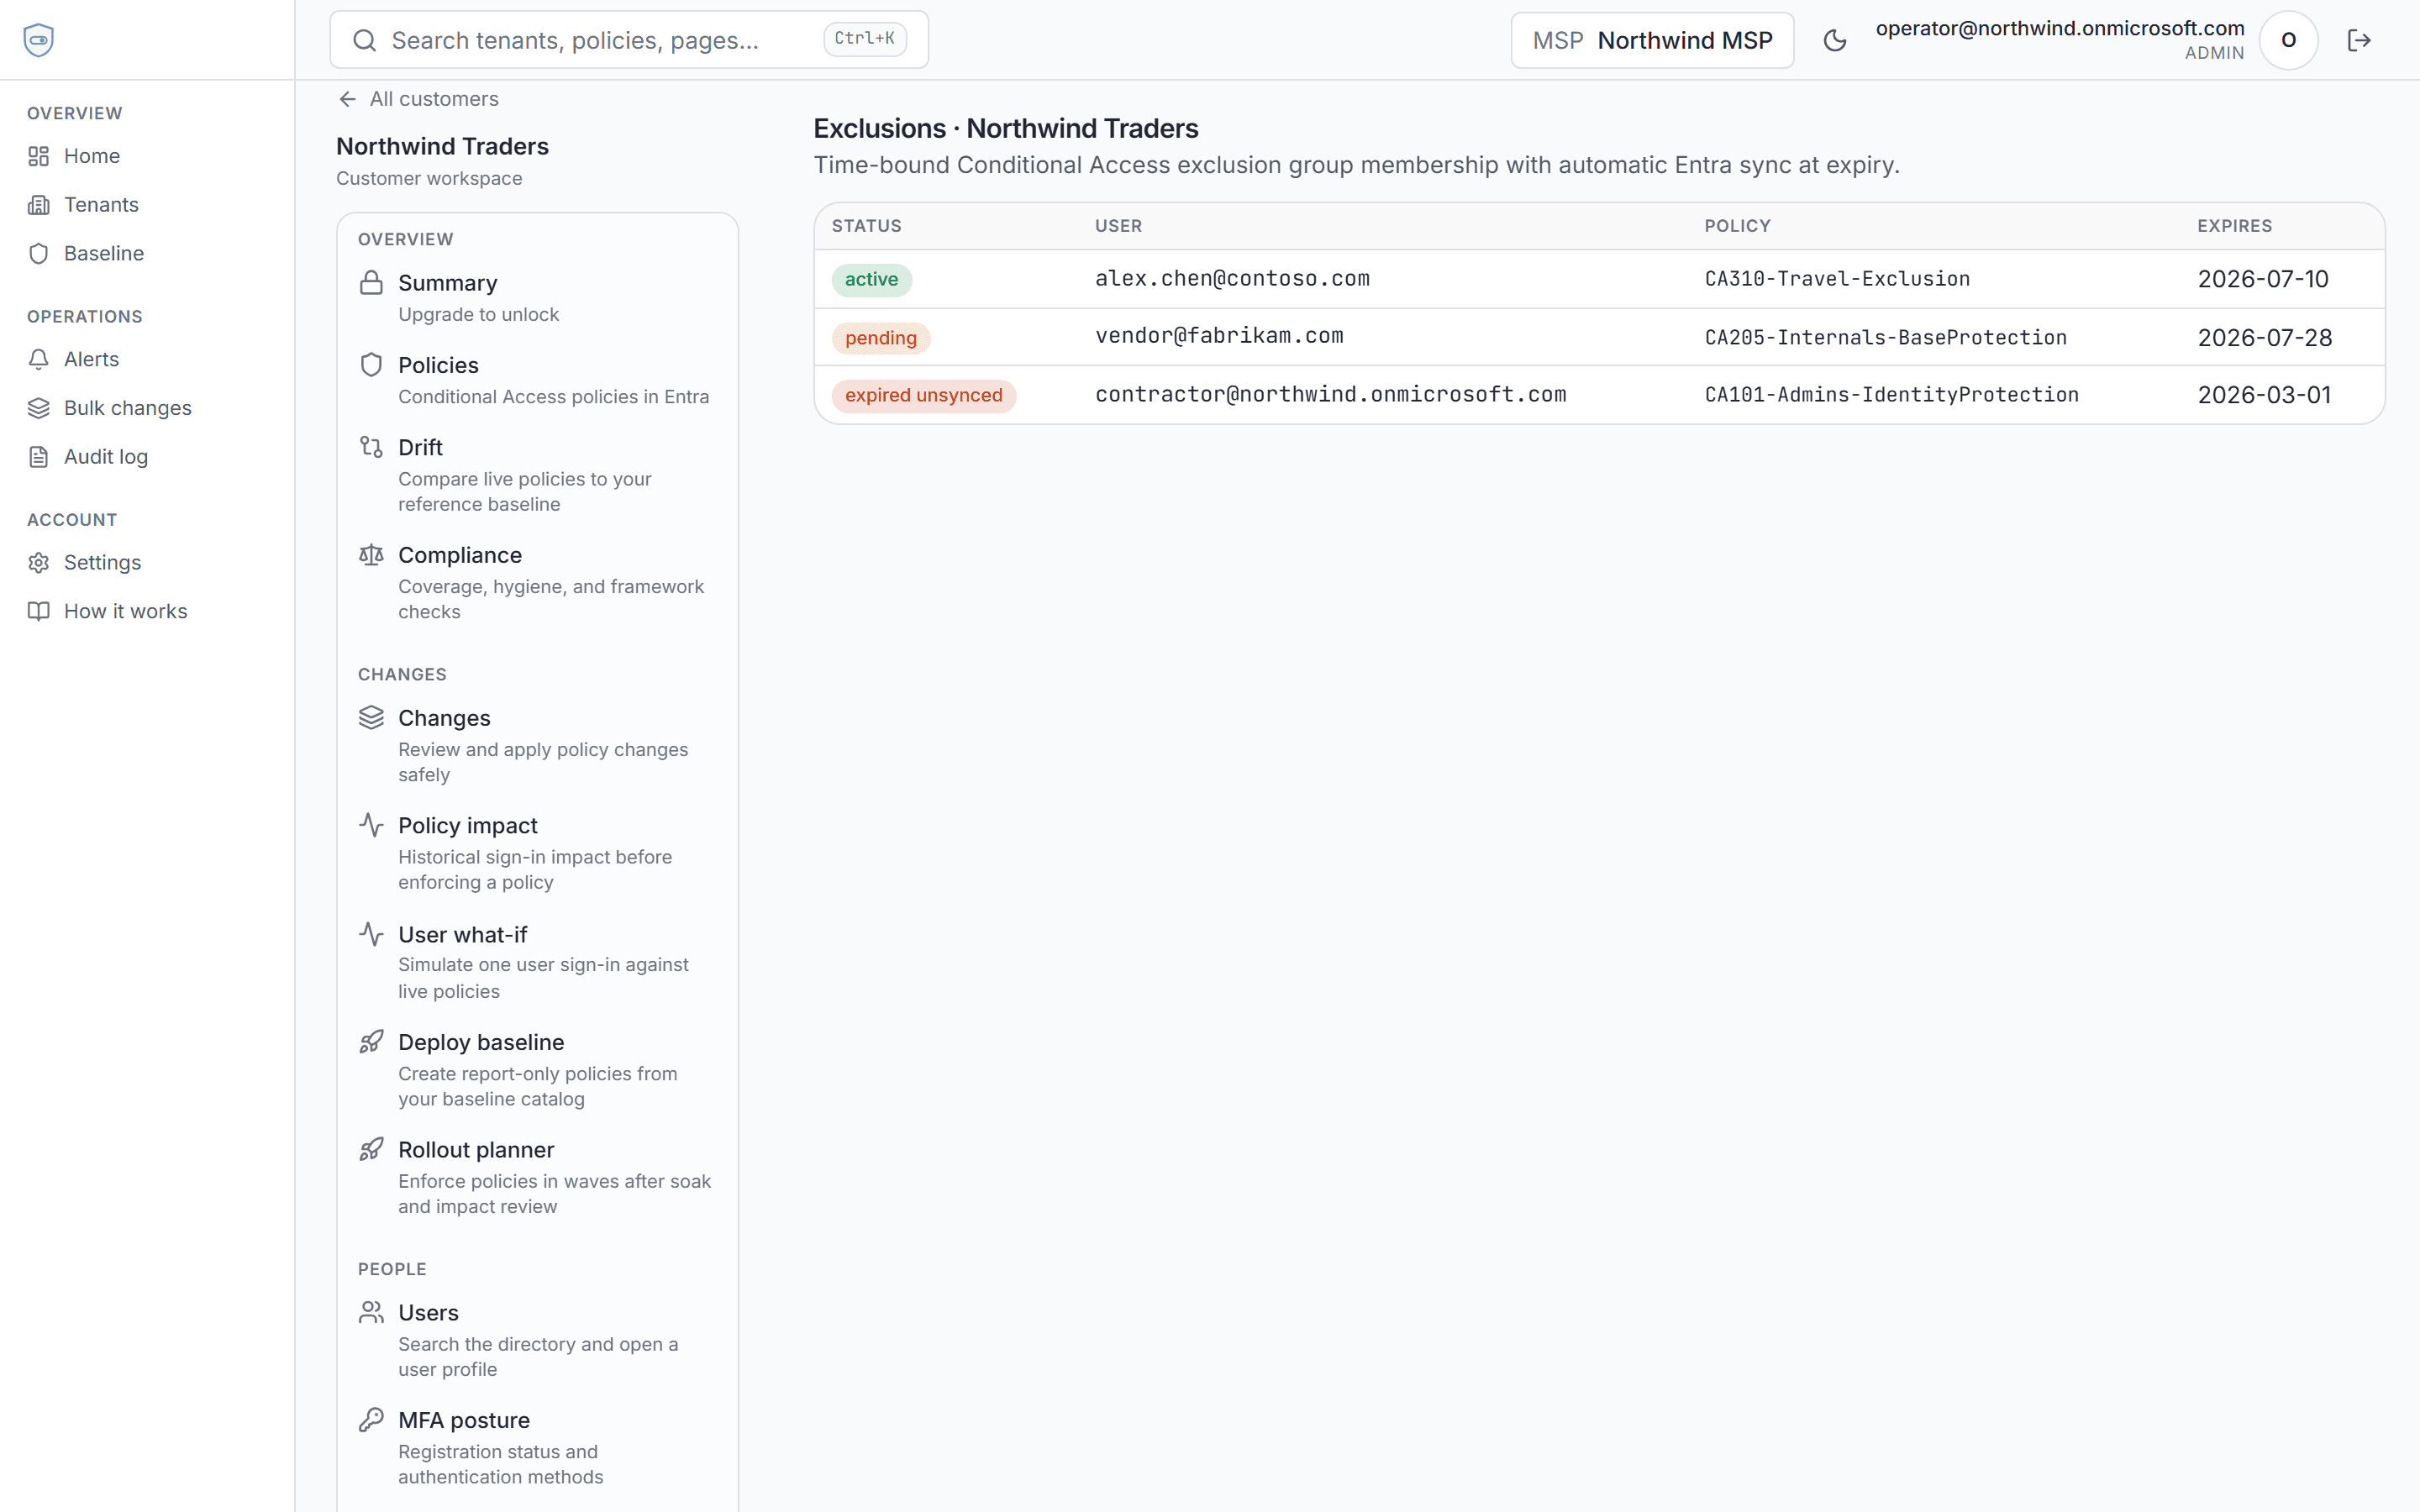The width and height of the screenshot is (2420, 1512).
Task: Open Users directory section
Action: pos(538,1340)
